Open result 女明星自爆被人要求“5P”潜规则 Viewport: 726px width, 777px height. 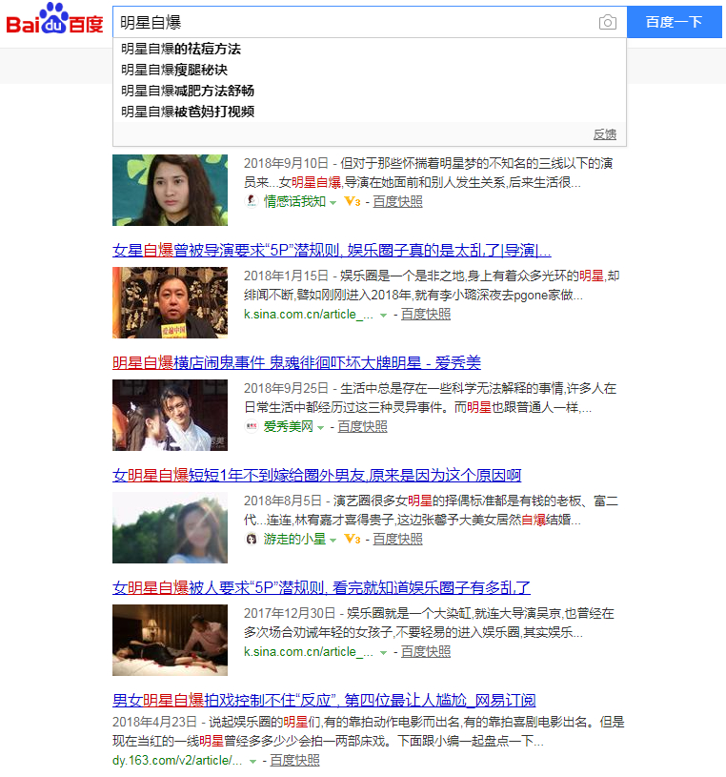pyautogui.click(x=321, y=587)
